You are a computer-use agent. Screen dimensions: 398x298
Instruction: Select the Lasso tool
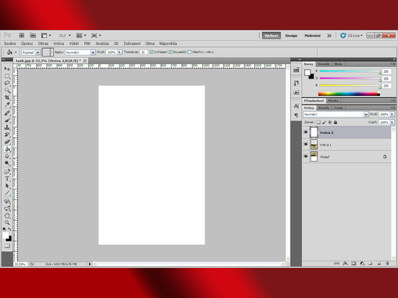pos(7,83)
